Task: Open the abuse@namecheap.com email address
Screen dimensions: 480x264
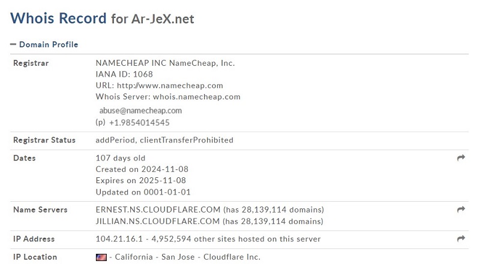Action: tap(140, 111)
